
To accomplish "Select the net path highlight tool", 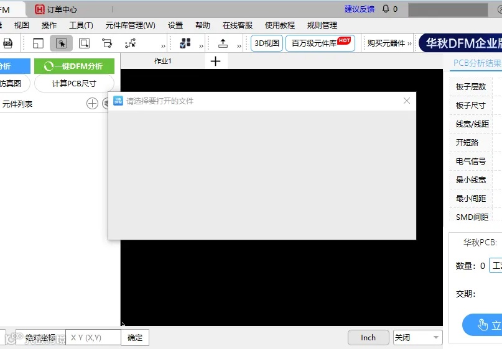I will pyautogui.click(x=130, y=43).
